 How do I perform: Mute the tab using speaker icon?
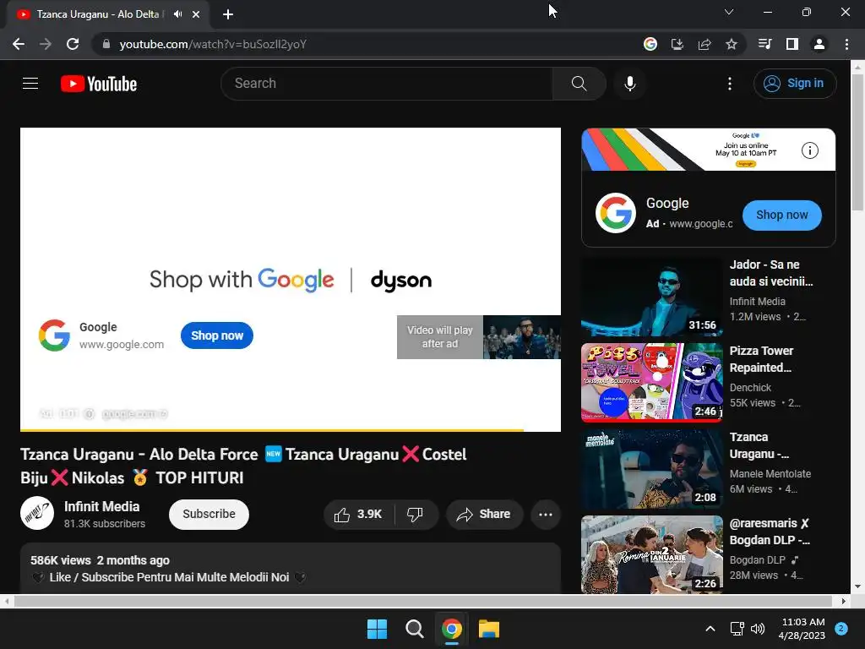click(177, 14)
